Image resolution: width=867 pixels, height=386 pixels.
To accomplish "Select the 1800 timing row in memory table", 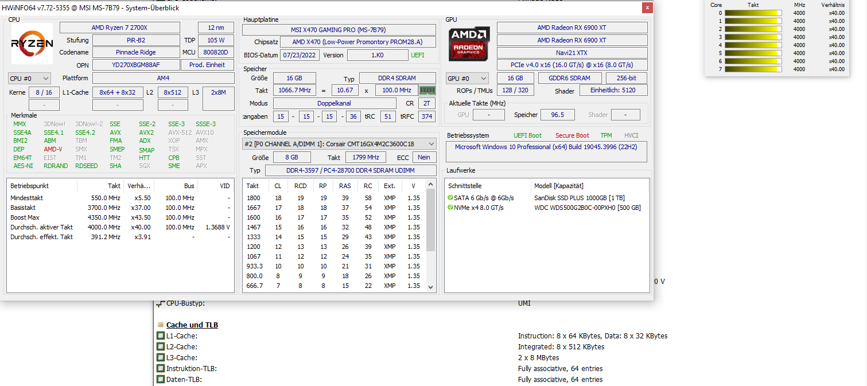I will (x=335, y=198).
